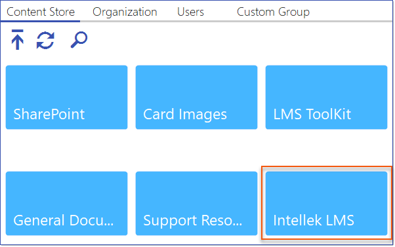
Task: Switch to the Organization tab
Action: coord(125,12)
